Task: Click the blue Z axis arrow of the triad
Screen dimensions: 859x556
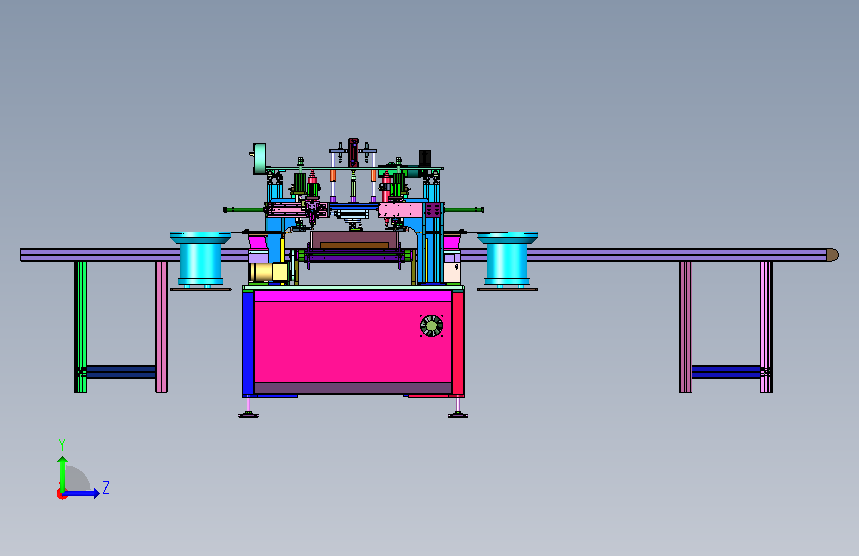Action: (x=82, y=493)
